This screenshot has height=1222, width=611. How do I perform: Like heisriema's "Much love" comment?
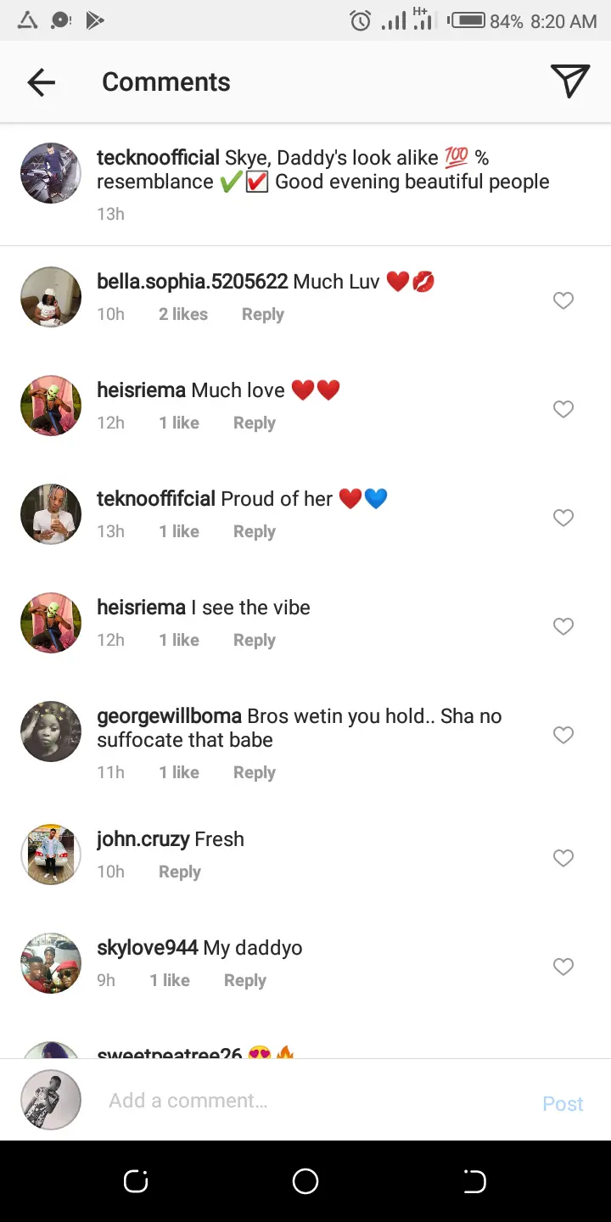click(x=563, y=409)
